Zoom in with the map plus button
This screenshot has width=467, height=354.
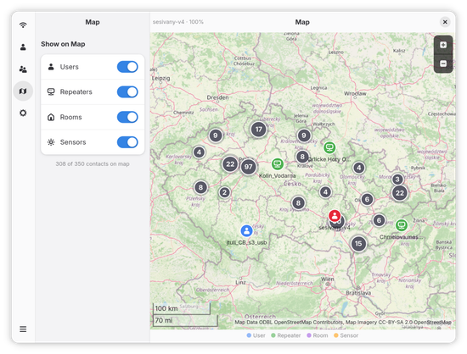443,45
